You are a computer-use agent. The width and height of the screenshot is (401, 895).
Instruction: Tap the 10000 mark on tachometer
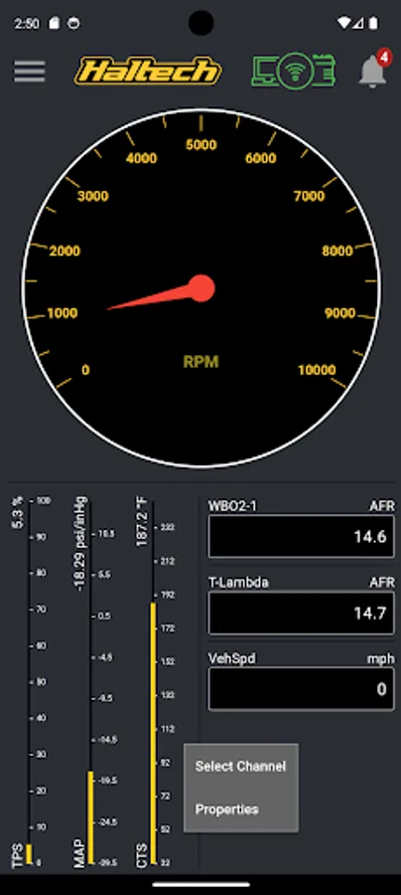[317, 370]
